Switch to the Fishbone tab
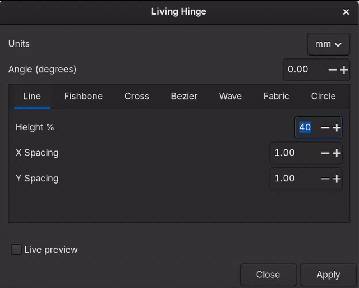The height and width of the screenshot is (288, 359). [83, 97]
